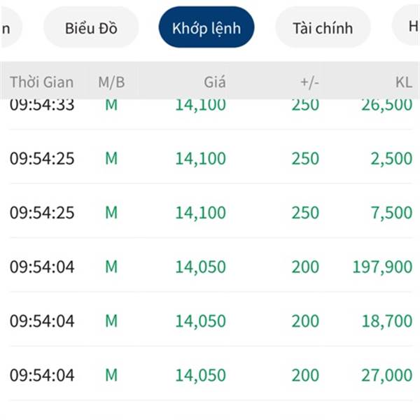Click the Thời Gian column header

(41, 82)
